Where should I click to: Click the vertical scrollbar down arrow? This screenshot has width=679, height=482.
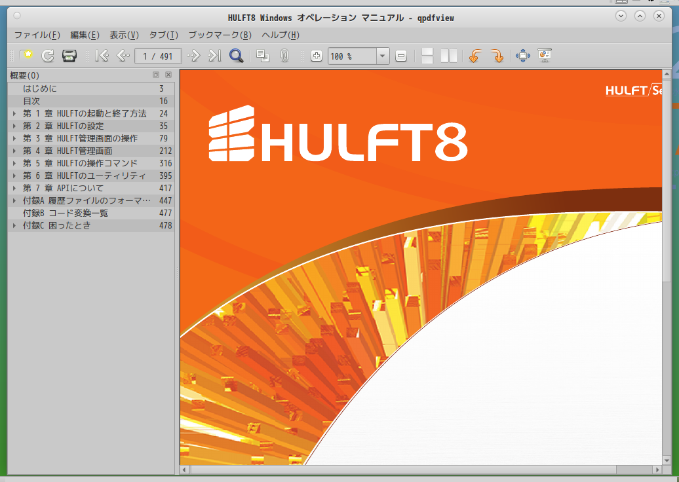point(667,460)
